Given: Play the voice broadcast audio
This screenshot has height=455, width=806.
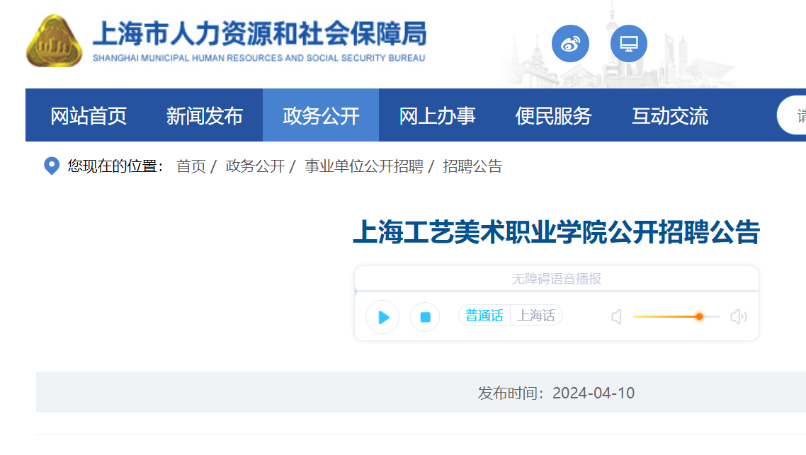Looking at the screenshot, I should [382, 317].
